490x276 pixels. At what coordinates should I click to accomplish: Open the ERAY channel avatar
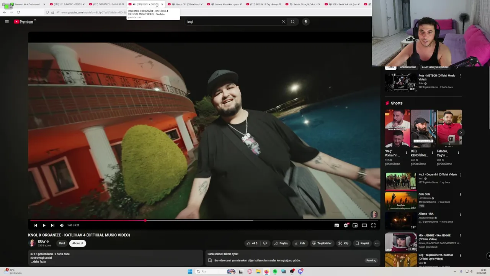(32, 243)
